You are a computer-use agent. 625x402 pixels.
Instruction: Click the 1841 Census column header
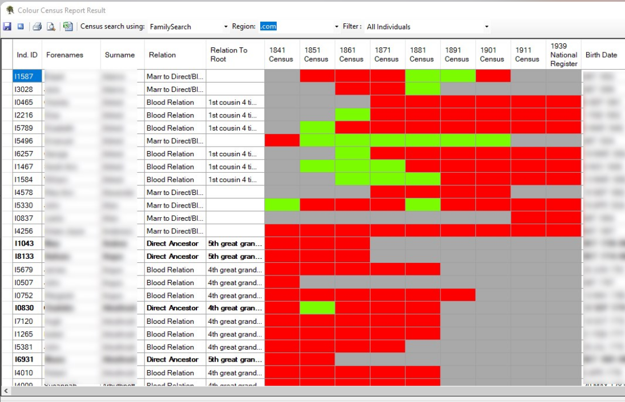click(281, 54)
